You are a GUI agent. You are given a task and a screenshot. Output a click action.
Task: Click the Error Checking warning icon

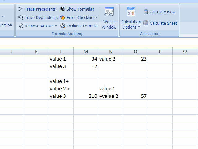pos(63,17)
